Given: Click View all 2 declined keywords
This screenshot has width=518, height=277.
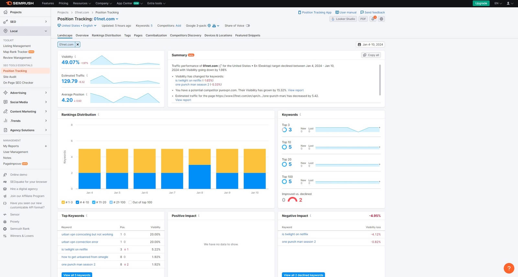Looking at the screenshot, I should (303, 275).
